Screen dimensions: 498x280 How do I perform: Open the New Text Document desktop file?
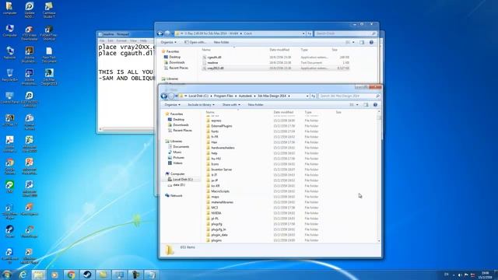[x=49, y=54]
